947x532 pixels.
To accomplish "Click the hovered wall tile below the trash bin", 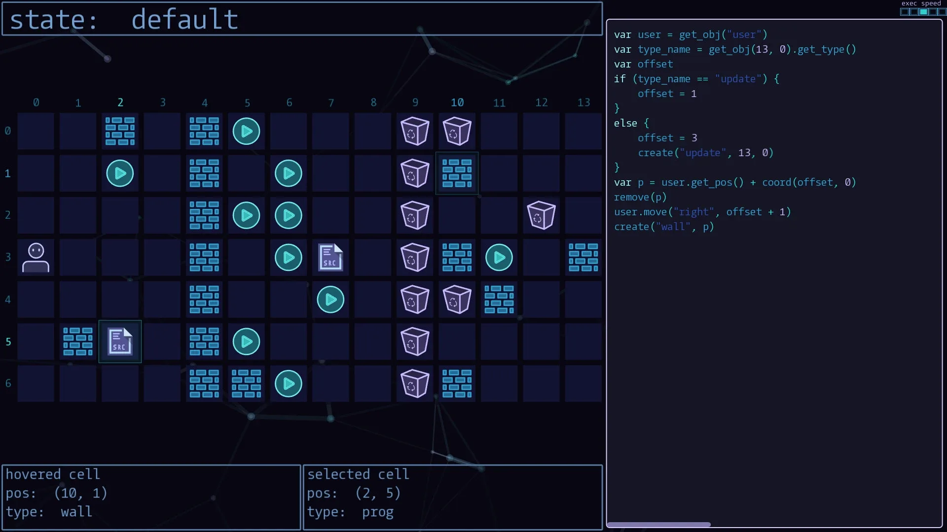I will [x=457, y=173].
